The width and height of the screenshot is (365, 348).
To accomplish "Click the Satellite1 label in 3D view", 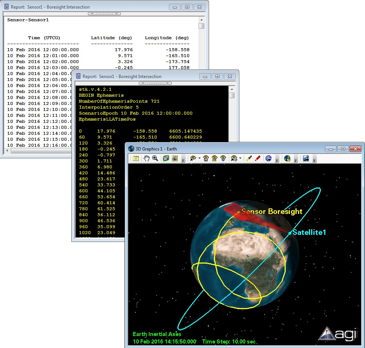I will (x=309, y=232).
